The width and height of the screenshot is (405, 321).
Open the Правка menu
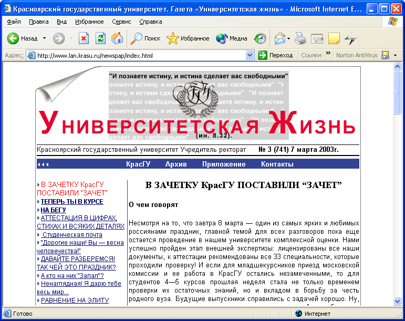(39, 22)
